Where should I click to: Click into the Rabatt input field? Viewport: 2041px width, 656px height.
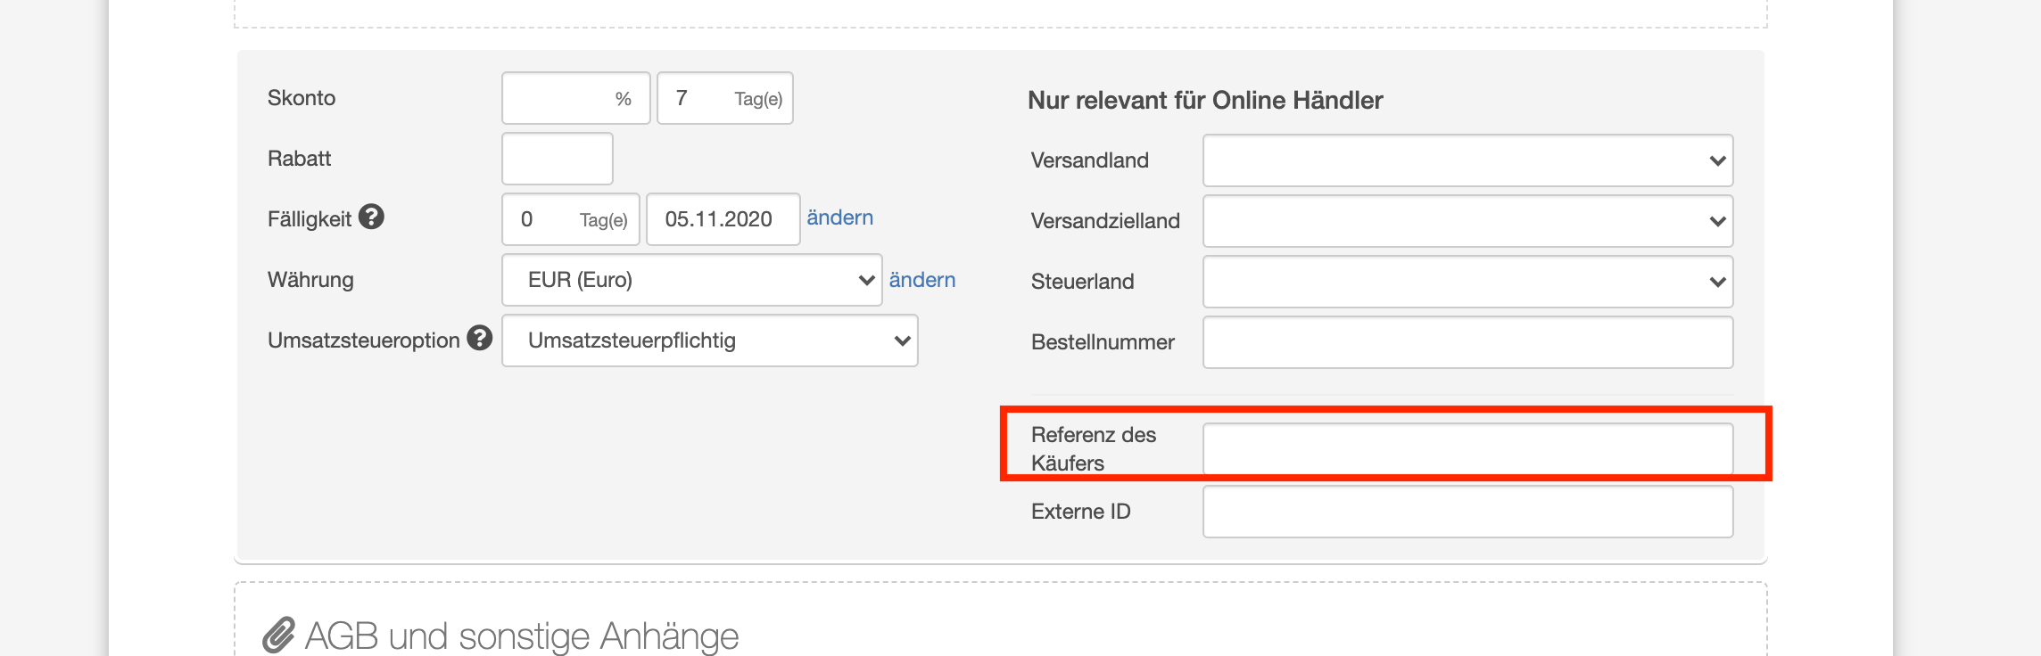point(558,159)
